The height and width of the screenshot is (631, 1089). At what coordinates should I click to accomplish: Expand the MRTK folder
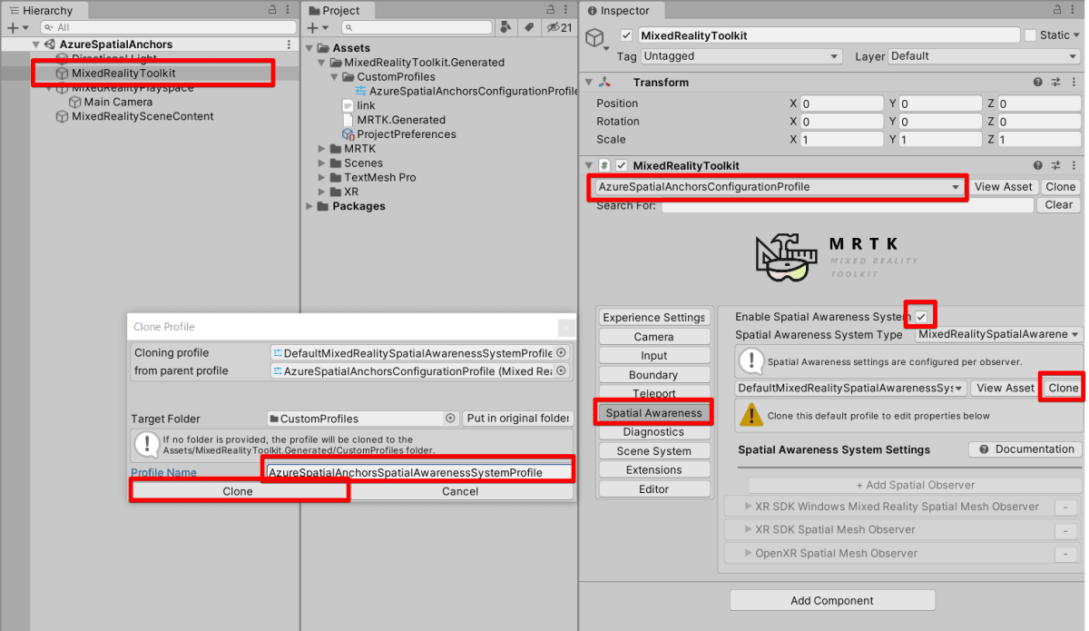322,149
